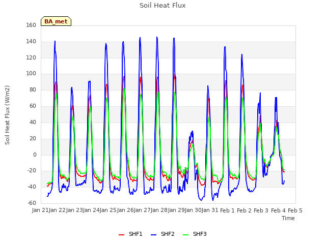Screen dimensions: 326x244
Task: Click the -20 y-axis tick label
Action: pyautogui.click(x=32, y=171)
